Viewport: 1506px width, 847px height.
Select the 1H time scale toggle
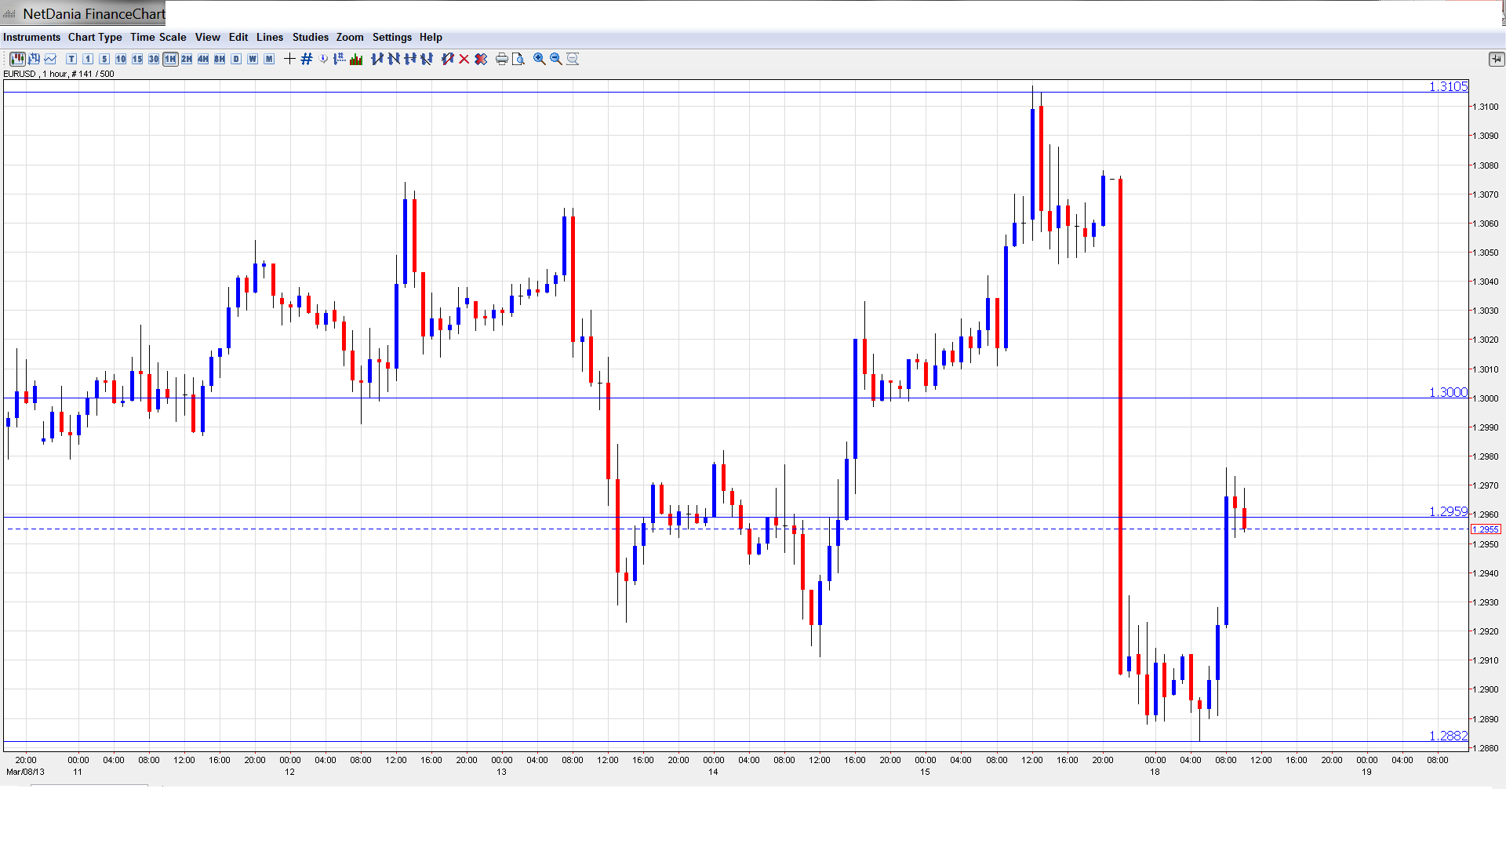pos(170,59)
